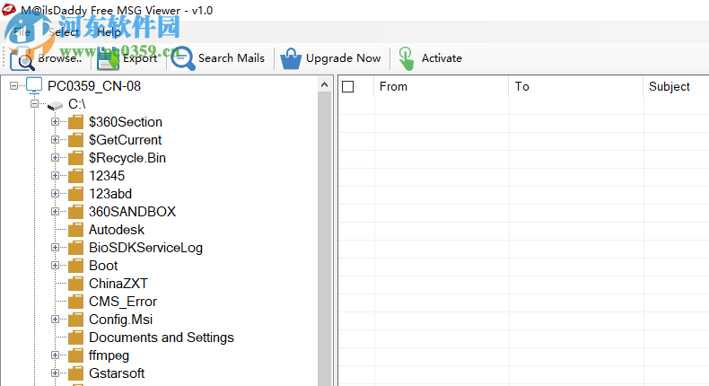Expand the Boot folder node

coord(55,265)
